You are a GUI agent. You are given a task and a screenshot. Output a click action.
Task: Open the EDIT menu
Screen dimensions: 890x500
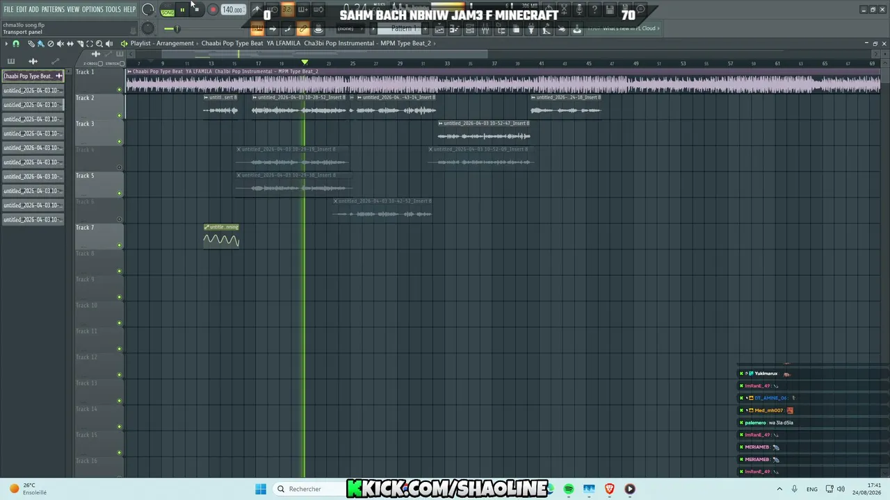[22, 9]
